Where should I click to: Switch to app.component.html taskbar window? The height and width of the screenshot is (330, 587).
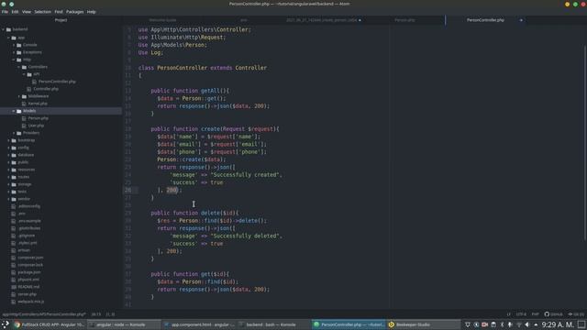point(200,324)
